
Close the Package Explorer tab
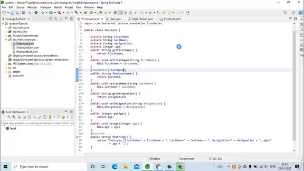click(28, 19)
